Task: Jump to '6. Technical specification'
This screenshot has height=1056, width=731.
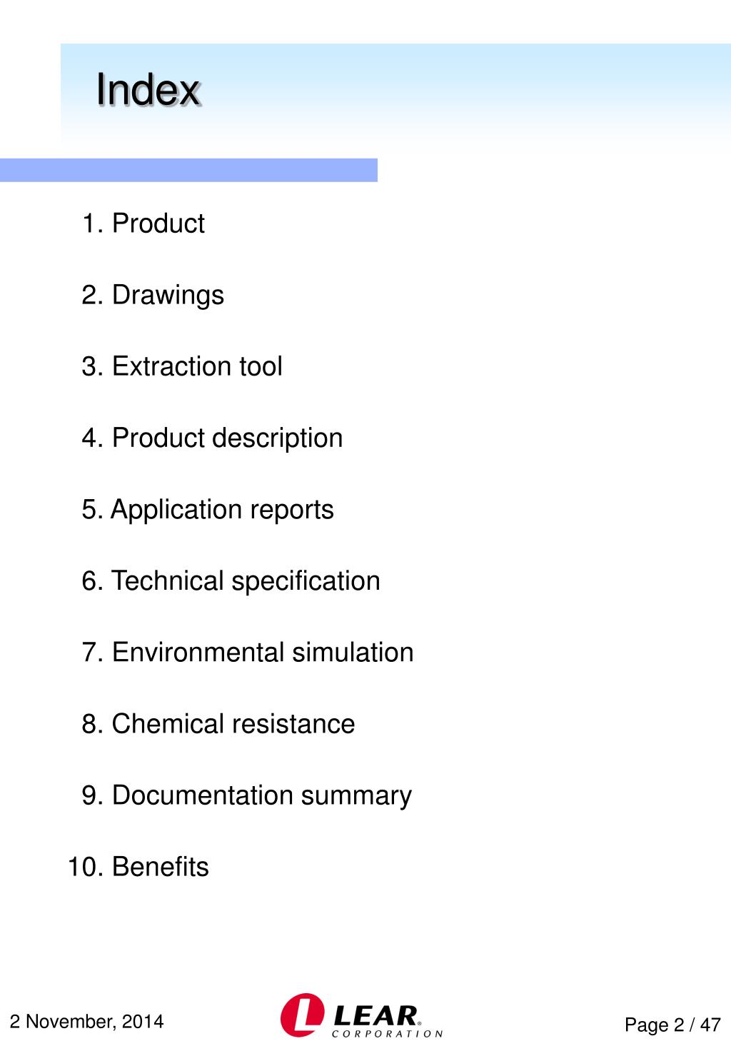Action: [x=231, y=580]
